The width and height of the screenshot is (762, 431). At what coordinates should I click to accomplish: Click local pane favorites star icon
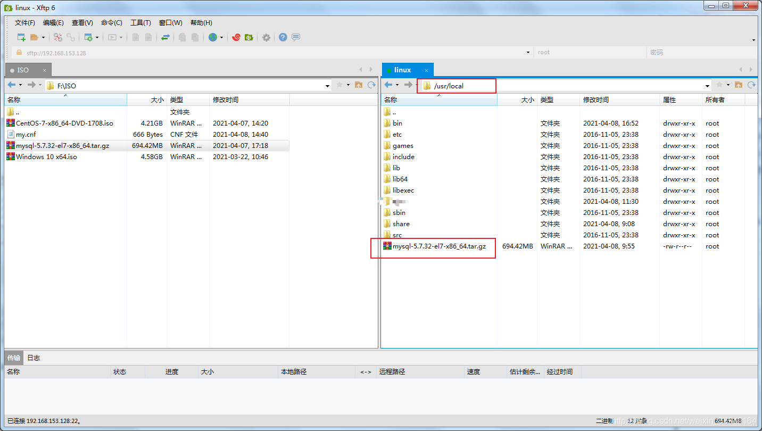pyautogui.click(x=339, y=85)
